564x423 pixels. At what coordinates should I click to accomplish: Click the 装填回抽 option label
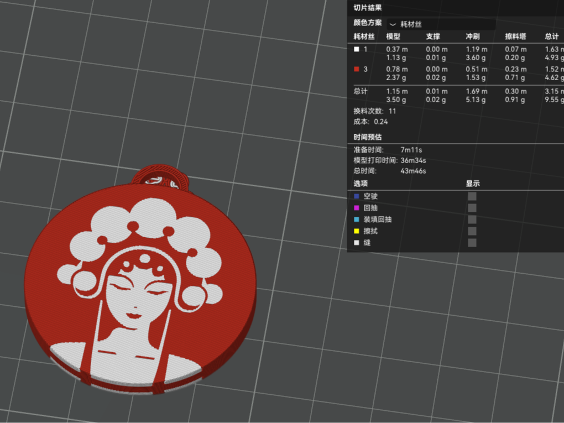click(x=377, y=220)
